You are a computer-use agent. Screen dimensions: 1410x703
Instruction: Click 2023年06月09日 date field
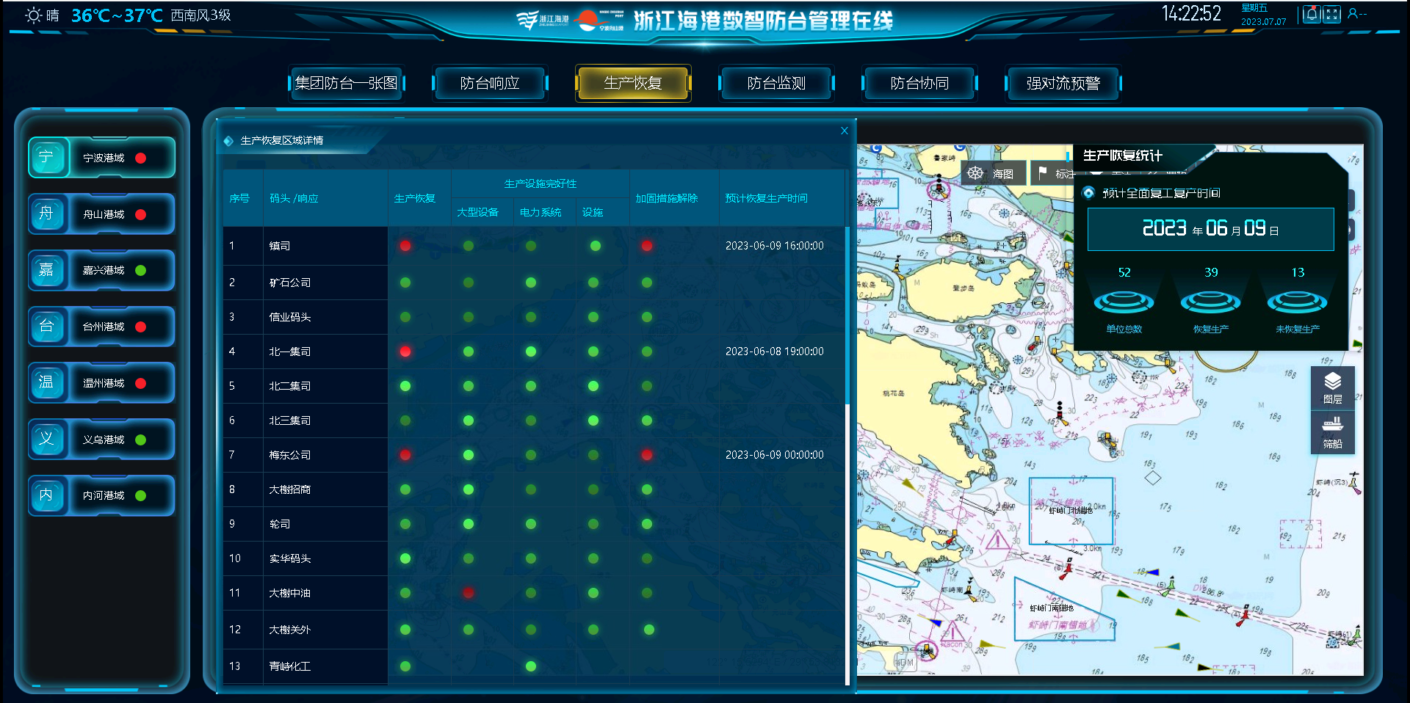point(1210,229)
